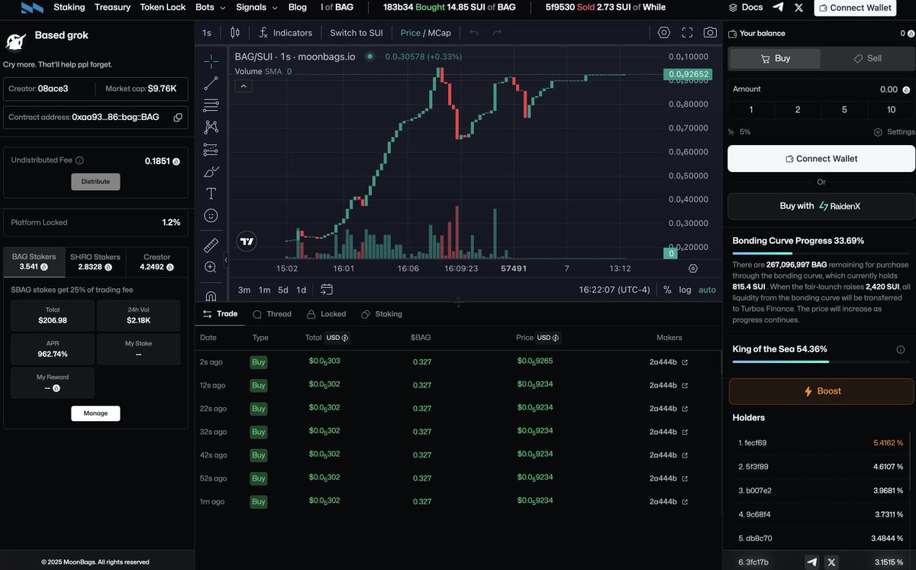The width and height of the screenshot is (916, 570).
Task: Expand the Bots dropdown menu
Action: [211, 8]
